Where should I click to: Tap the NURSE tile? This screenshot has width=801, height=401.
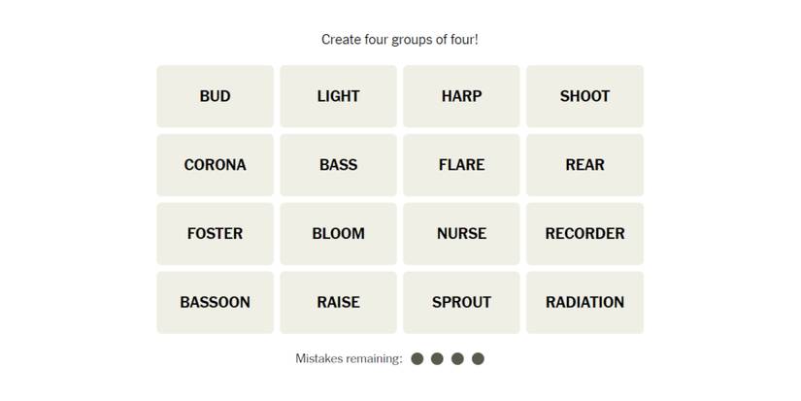coord(461,234)
